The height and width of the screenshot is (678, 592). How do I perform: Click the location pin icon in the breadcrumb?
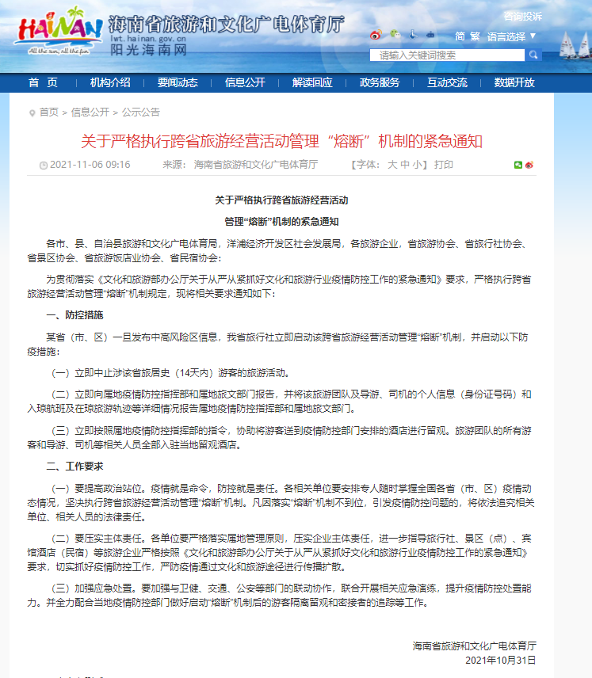[32, 113]
